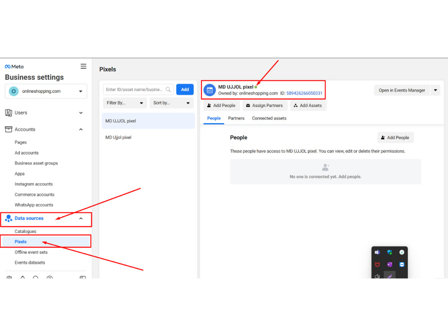Open Business asset groups
Viewport: 448px width, 336px height.
(36, 163)
